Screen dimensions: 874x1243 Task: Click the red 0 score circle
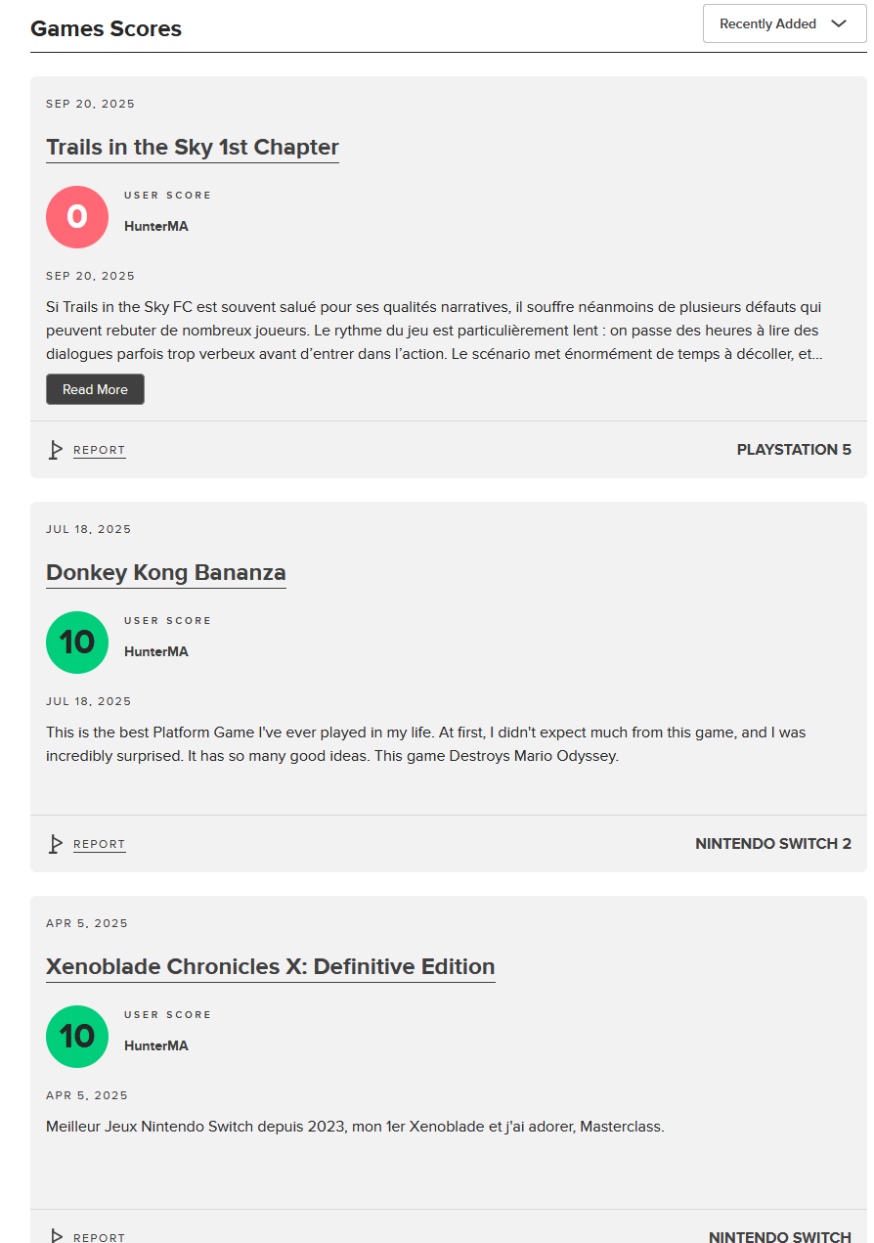coord(77,217)
